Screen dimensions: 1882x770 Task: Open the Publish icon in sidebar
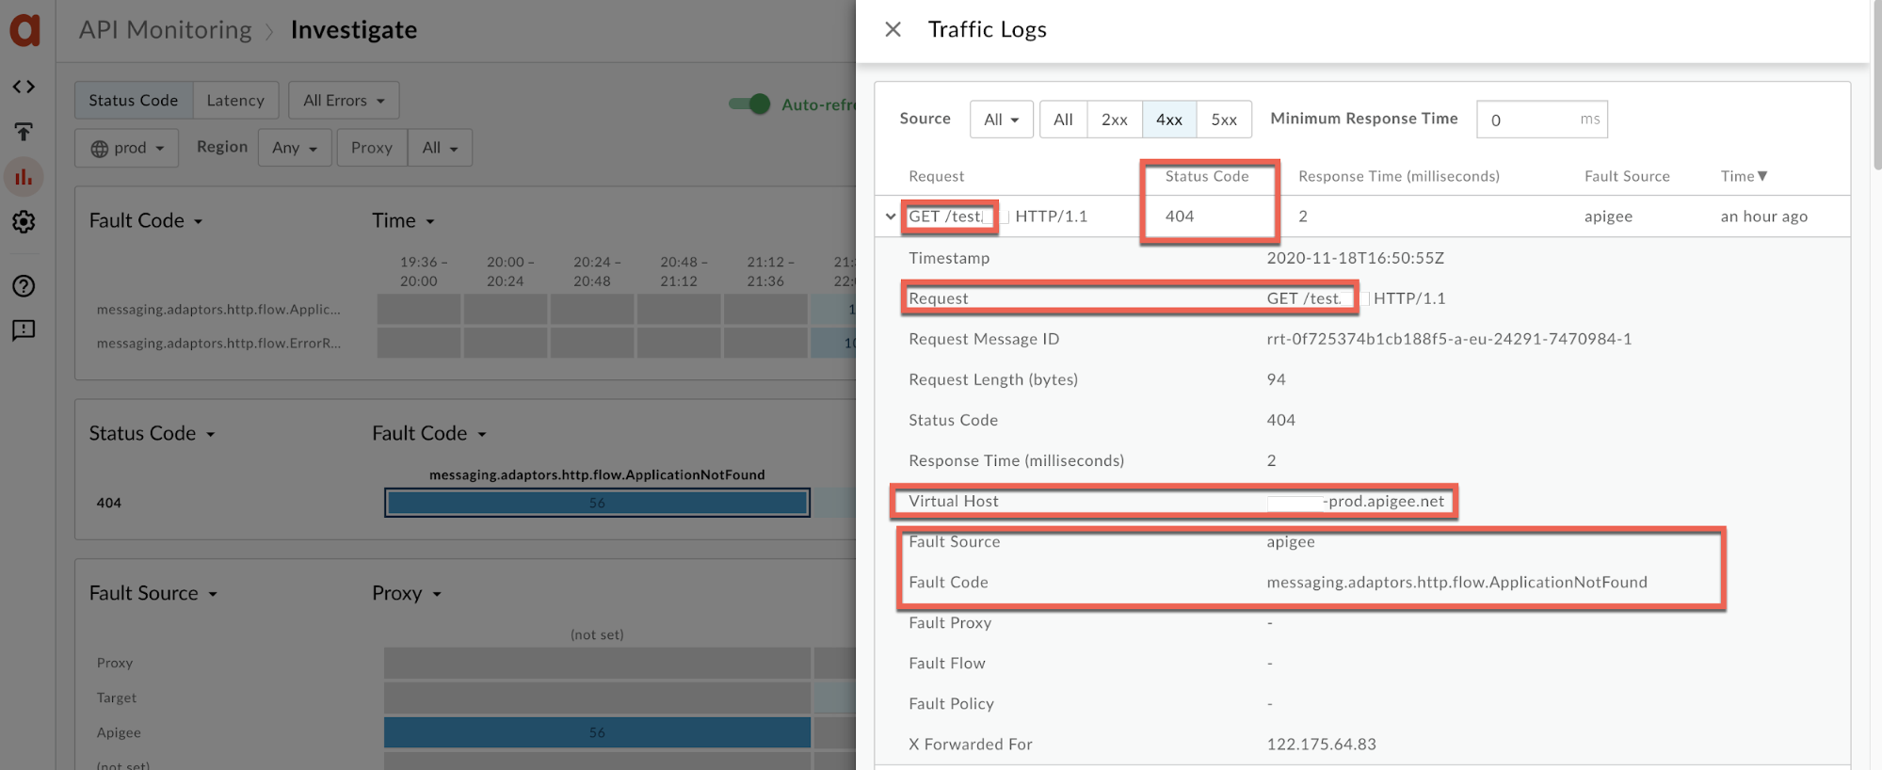point(24,132)
